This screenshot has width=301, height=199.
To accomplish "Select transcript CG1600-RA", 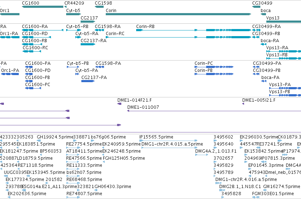I will 42,30.
